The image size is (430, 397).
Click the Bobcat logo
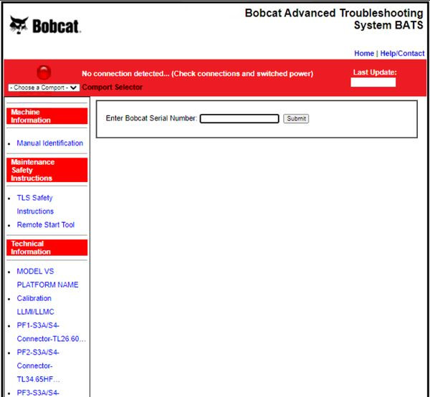pyautogui.click(x=44, y=25)
